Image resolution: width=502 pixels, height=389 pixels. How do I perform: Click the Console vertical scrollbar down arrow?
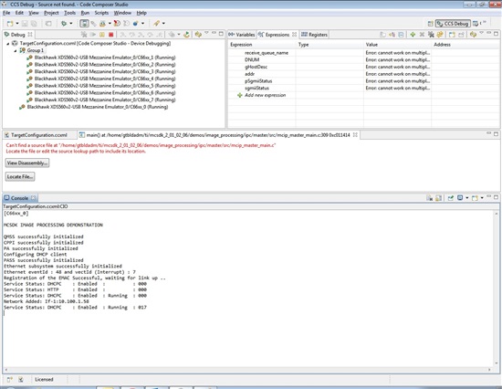point(497,363)
